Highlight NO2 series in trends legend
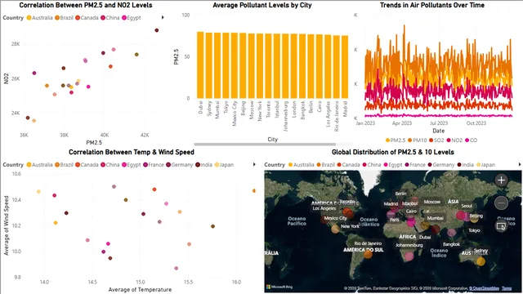Viewport: 523px width, 294px height. 454,140
